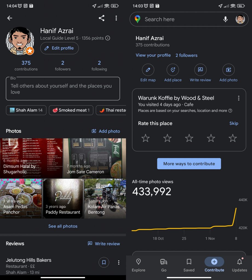The height and width of the screenshot is (280, 252).
Task: Start voice search with microphone icon
Action: tap(225, 19)
